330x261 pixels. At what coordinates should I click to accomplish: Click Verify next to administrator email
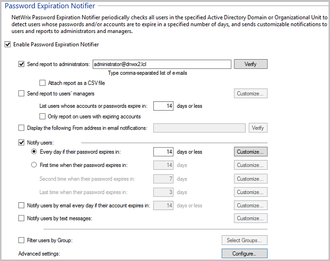(x=251, y=64)
